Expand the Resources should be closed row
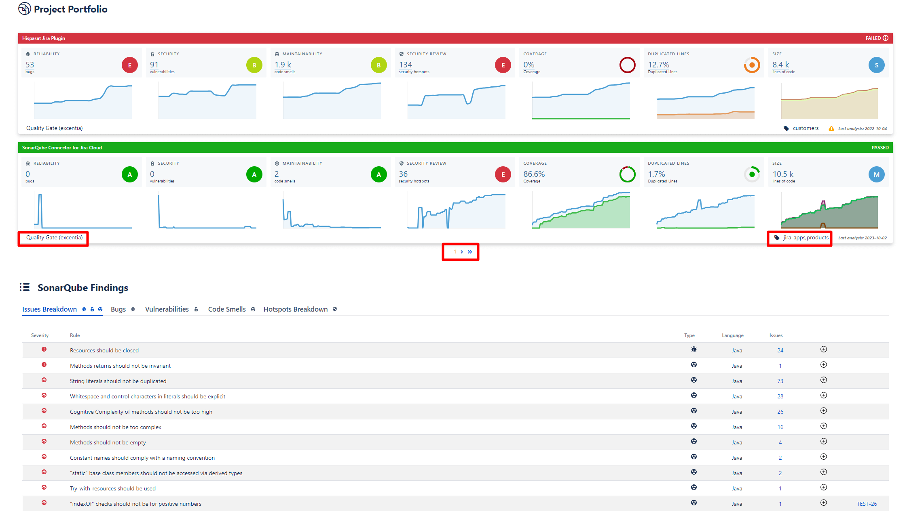This screenshot has width=907, height=511. 824,350
